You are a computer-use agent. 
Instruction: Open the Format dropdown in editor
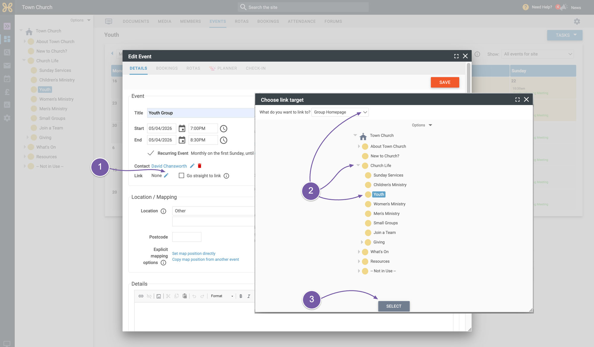pos(222,296)
